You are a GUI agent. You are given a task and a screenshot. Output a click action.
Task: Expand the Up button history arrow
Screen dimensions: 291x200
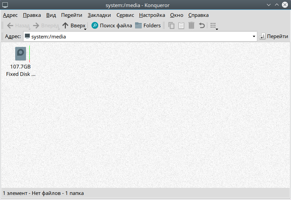85,29
